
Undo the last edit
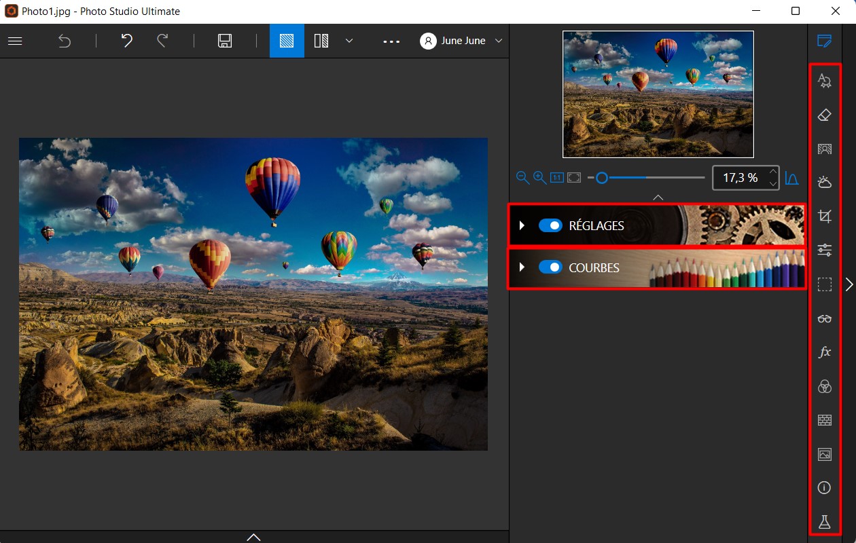[x=126, y=41]
